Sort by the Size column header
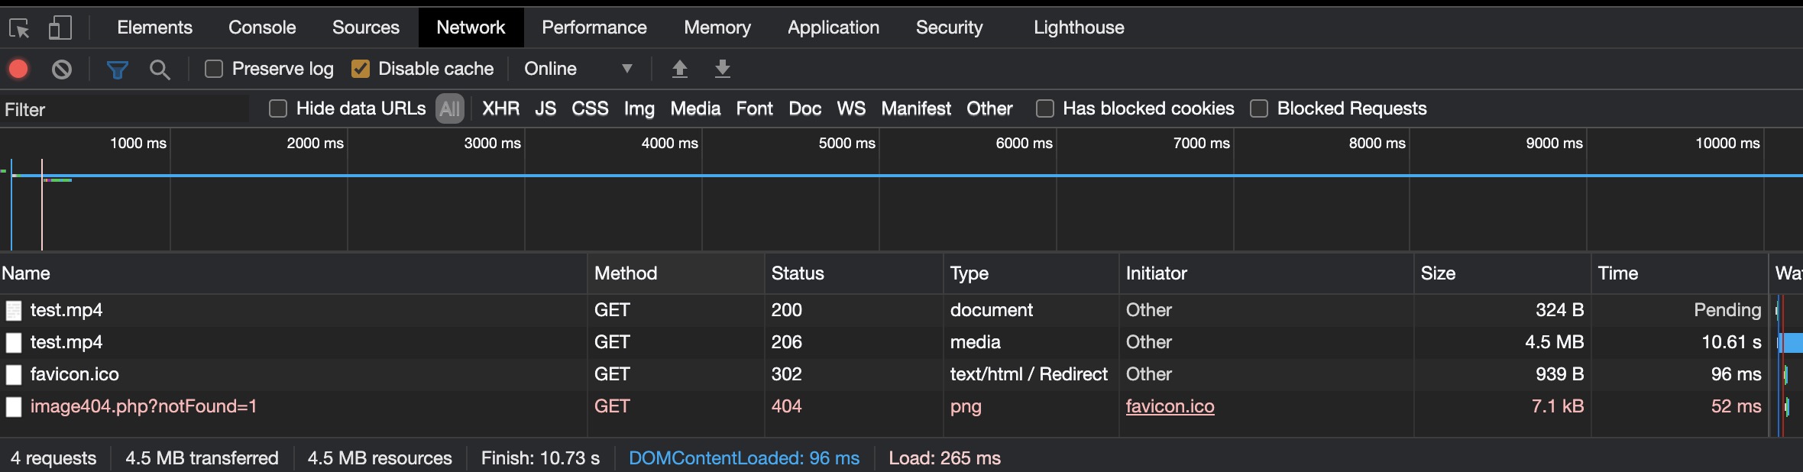Screen dimensions: 1803x472 click(x=1503, y=273)
